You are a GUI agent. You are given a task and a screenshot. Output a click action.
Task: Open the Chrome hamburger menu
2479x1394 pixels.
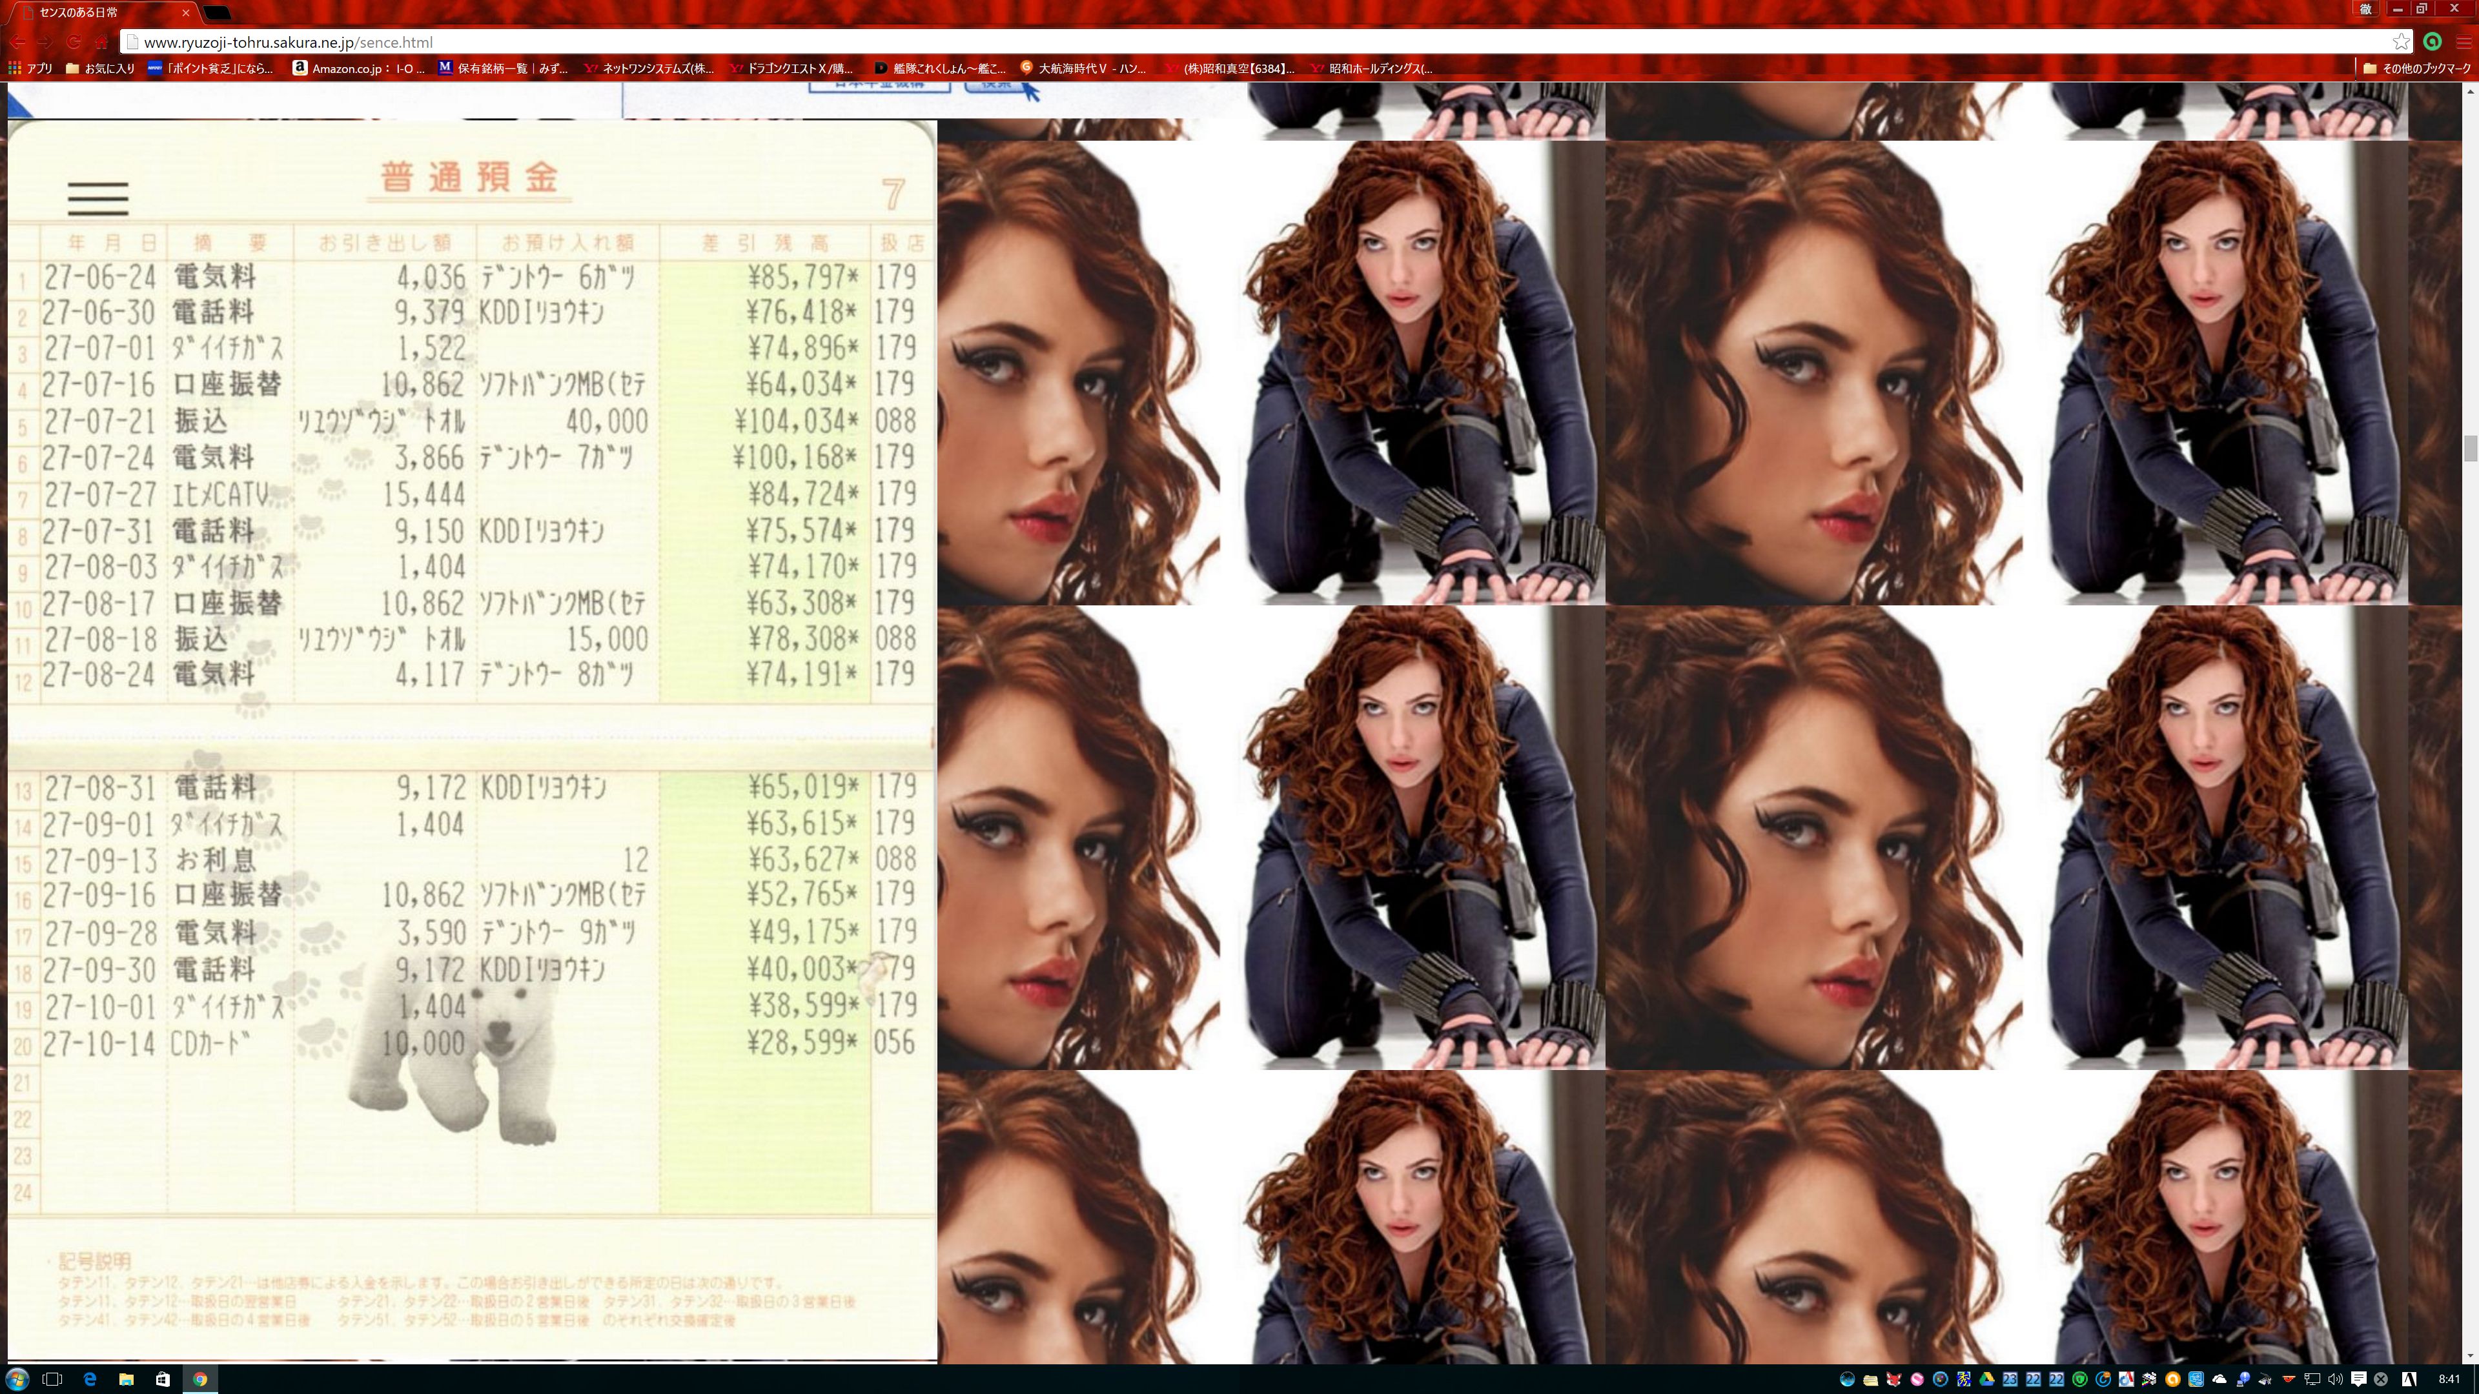[x=2464, y=43]
